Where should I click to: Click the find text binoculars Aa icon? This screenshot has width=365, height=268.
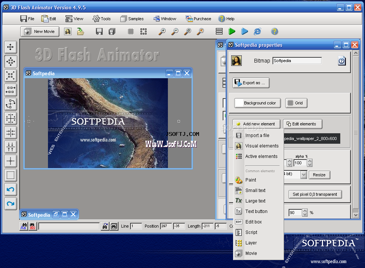tap(24, 226)
